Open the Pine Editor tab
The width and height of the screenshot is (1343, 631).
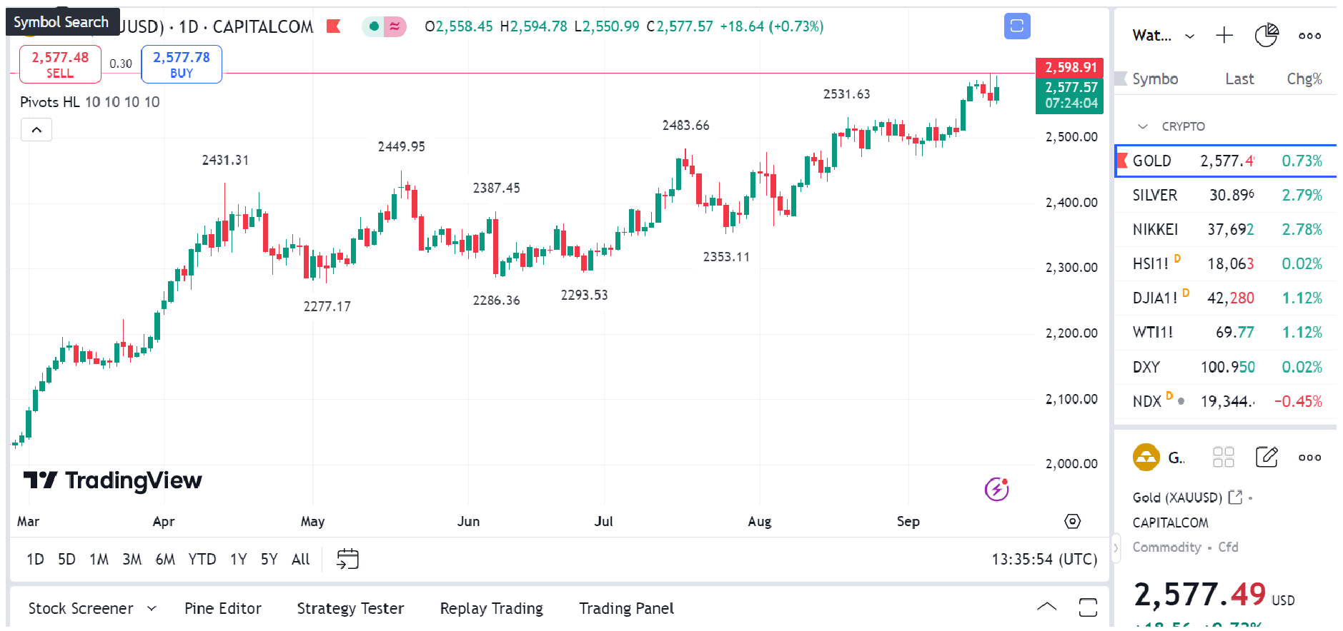[222, 608]
